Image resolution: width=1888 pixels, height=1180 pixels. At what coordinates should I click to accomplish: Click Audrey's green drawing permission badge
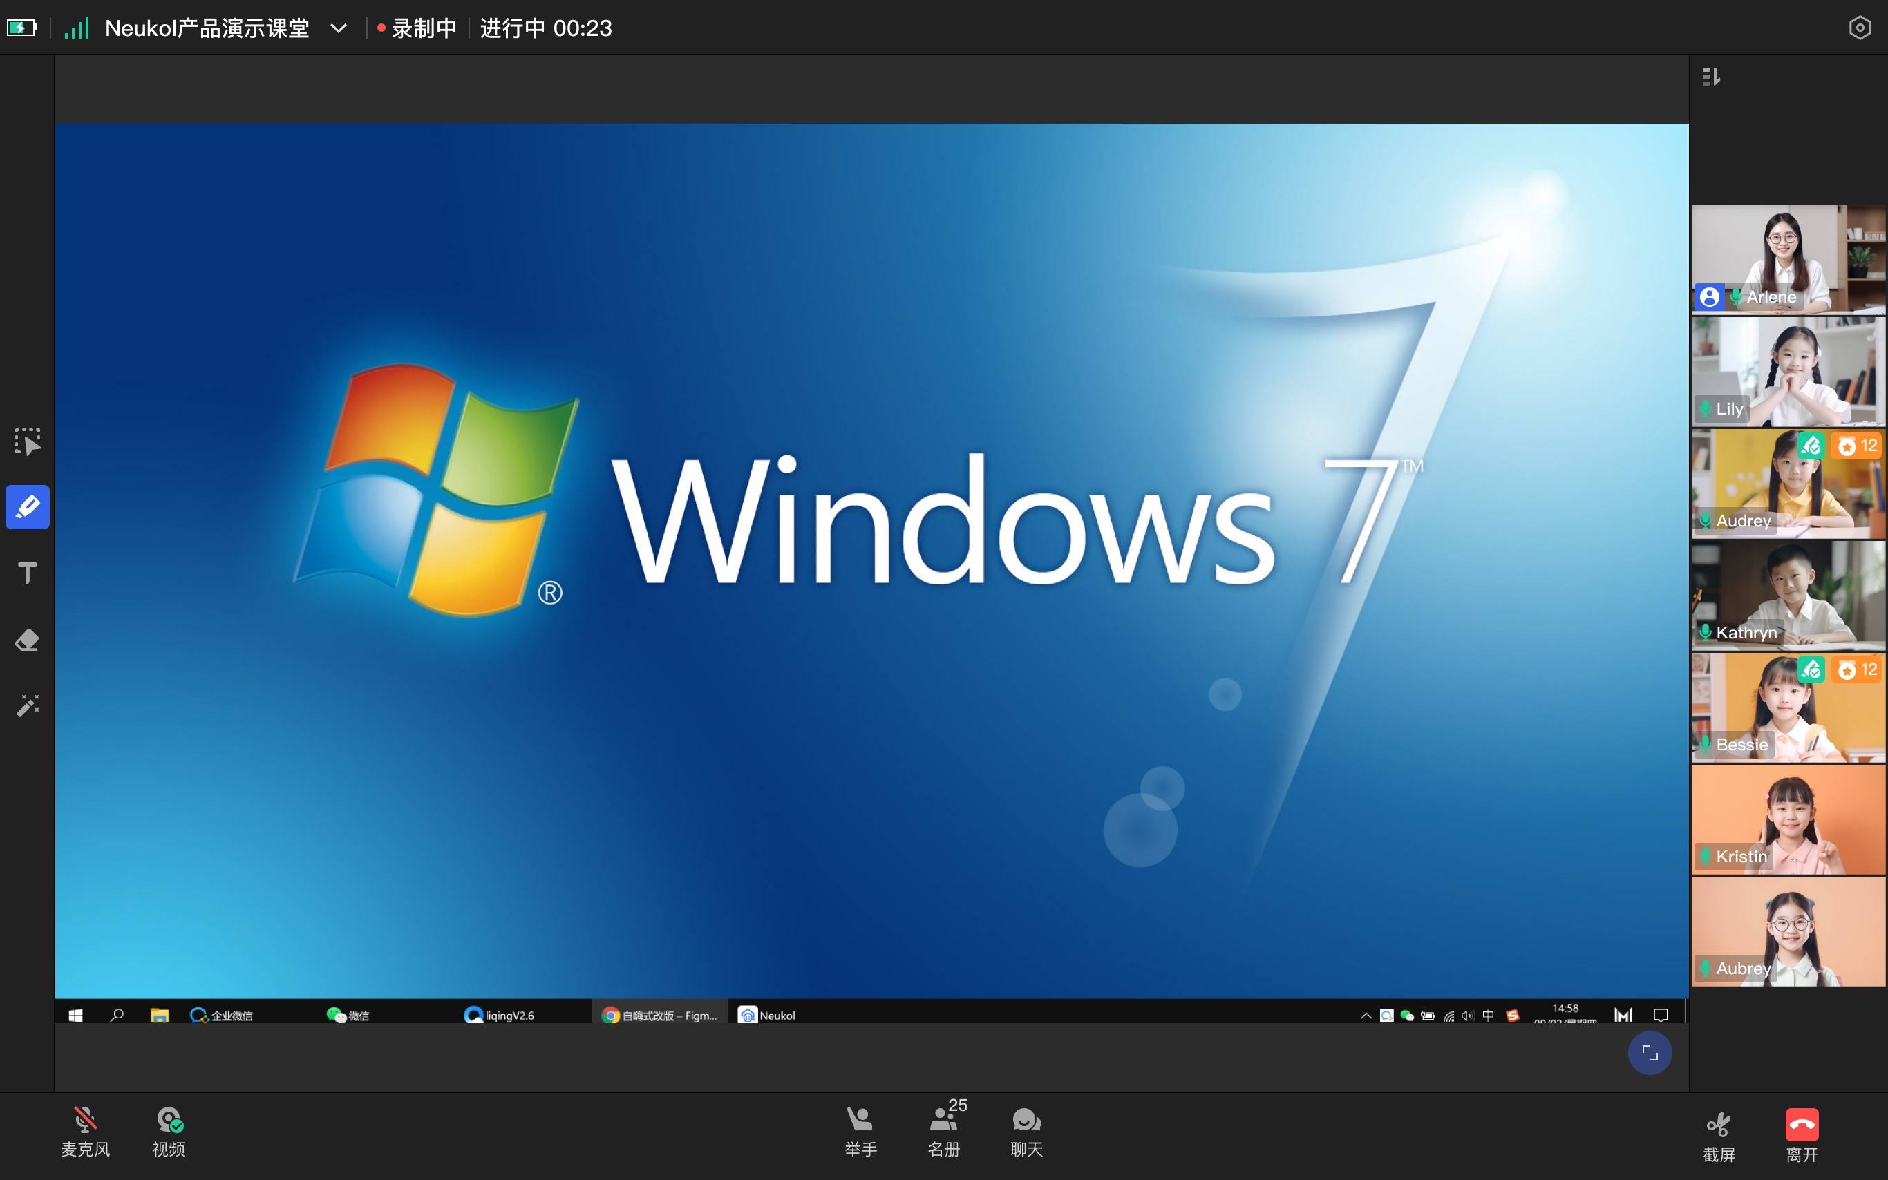click(x=1811, y=446)
